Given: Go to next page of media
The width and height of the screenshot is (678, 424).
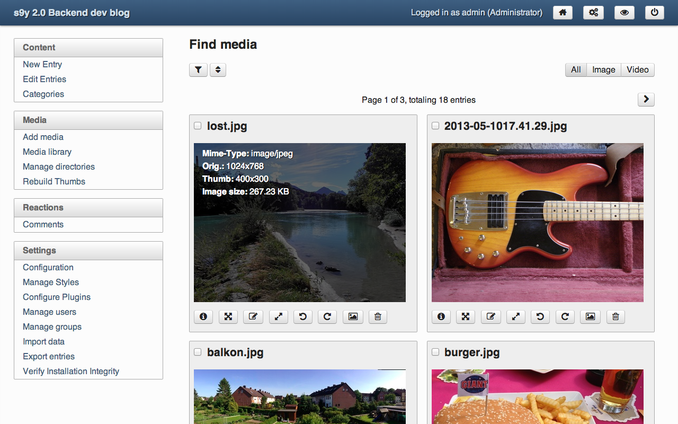Looking at the screenshot, I should point(646,100).
